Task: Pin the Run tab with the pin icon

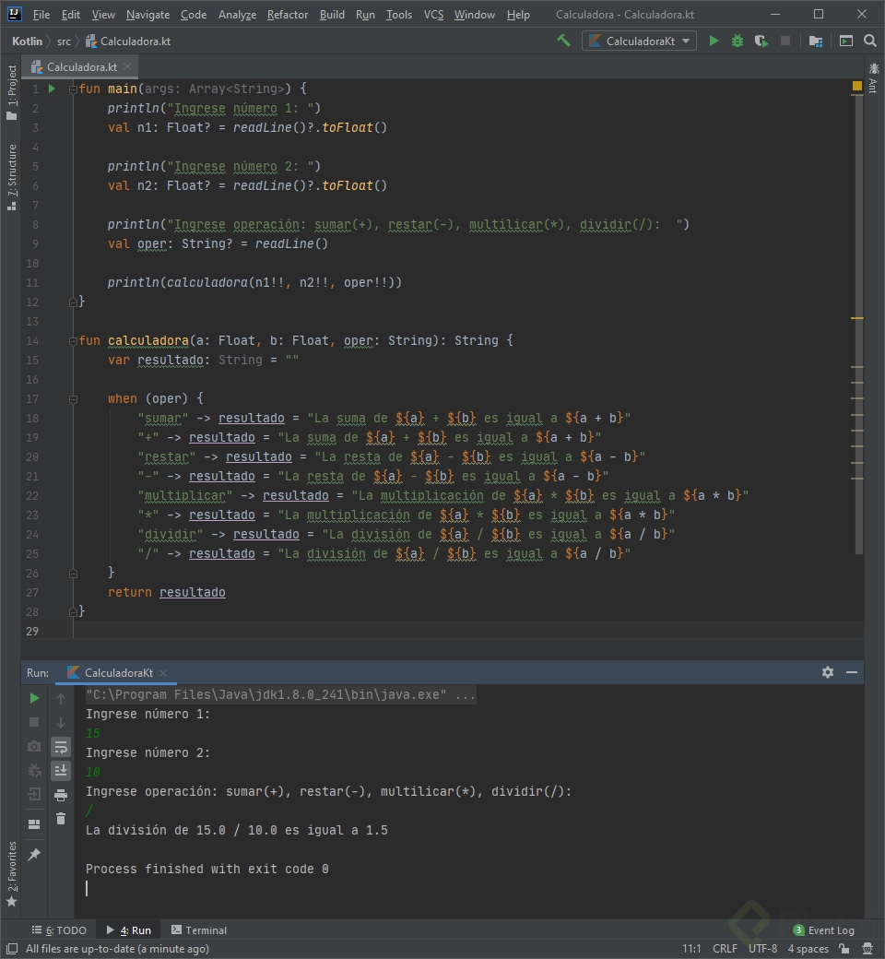Action: tap(34, 855)
